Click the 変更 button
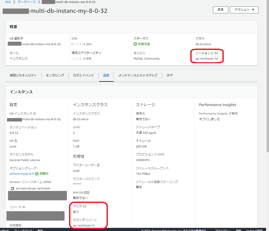The image size is (269, 231). 221,10
